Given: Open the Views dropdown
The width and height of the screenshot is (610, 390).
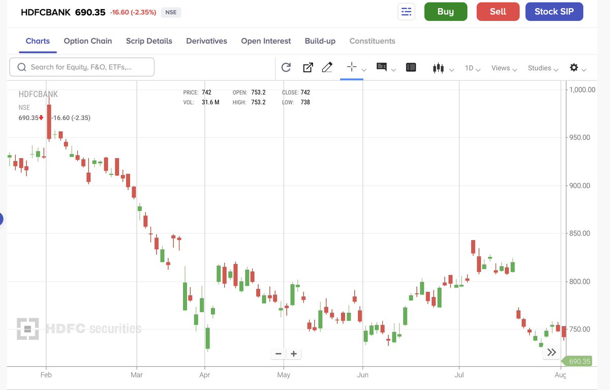Looking at the screenshot, I should pyautogui.click(x=504, y=68).
